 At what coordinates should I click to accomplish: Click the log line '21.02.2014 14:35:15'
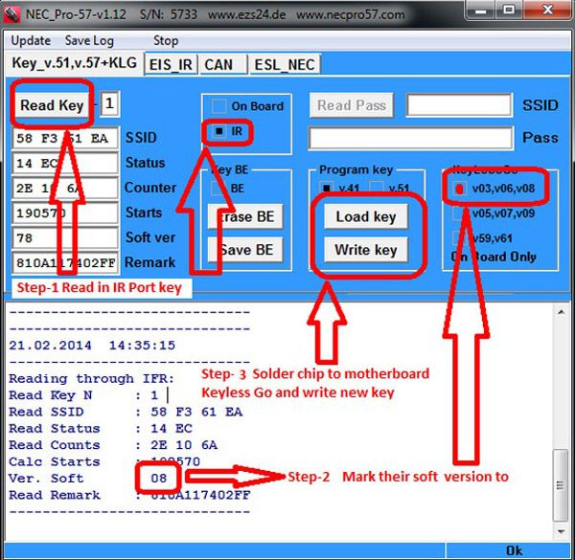(92, 345)
